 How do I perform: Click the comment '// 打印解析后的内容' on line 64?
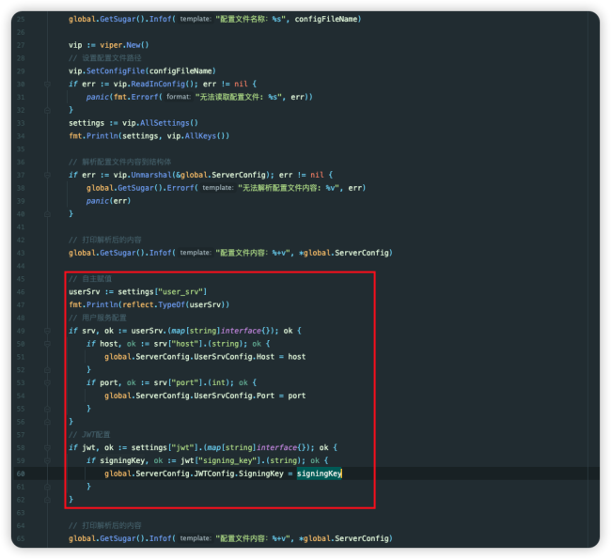(x=105, y=525)
